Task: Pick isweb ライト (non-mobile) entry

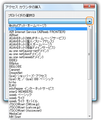Action: pos(48,98)
